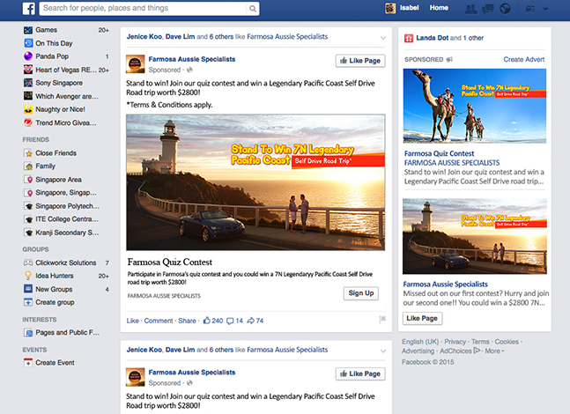The height and width of the screenshot is (414, 570).
Task: Click the Idea Hunters lightbulb icon
Action: 28,276
